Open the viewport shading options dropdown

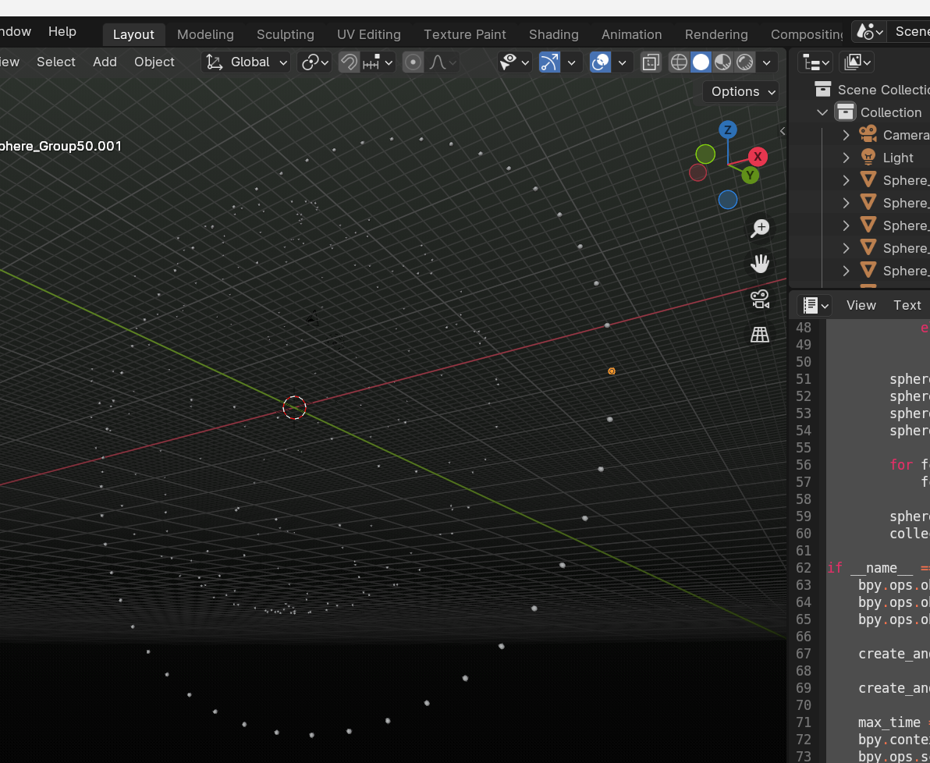tap(766, 62)
